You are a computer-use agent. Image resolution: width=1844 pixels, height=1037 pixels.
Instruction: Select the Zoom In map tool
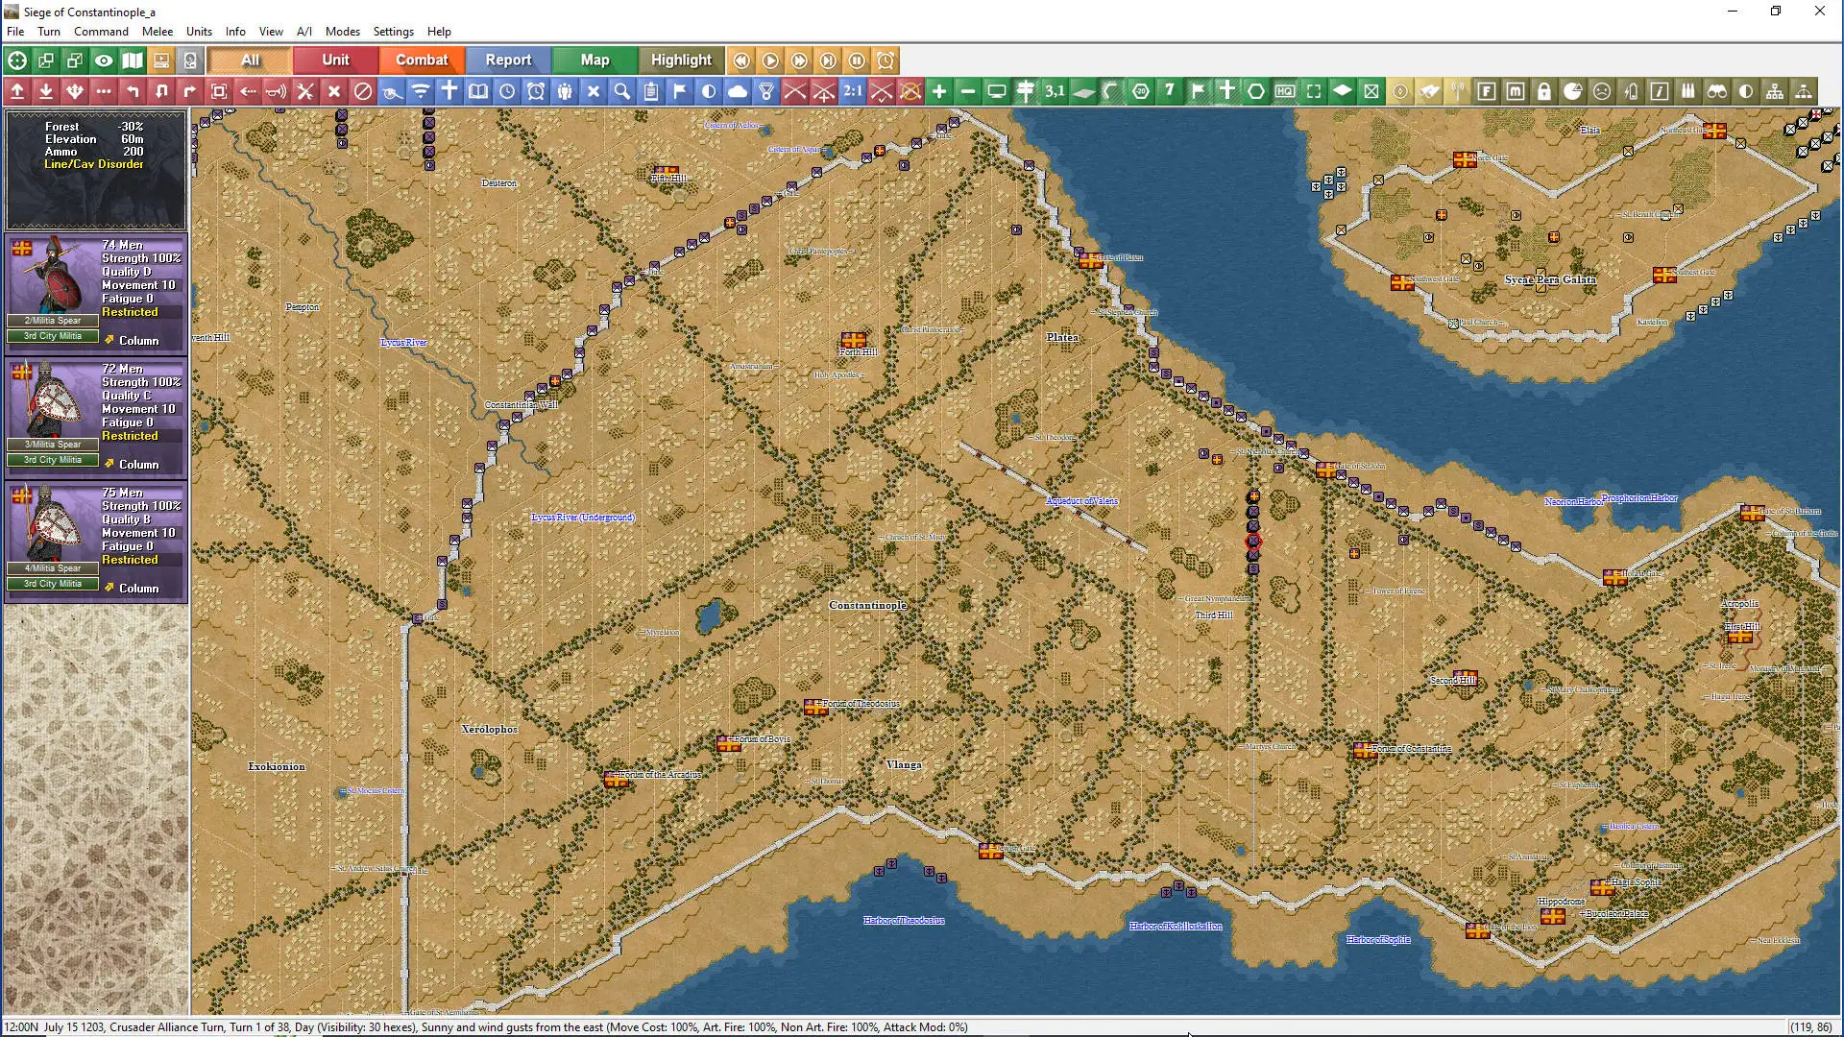(939, 91)
